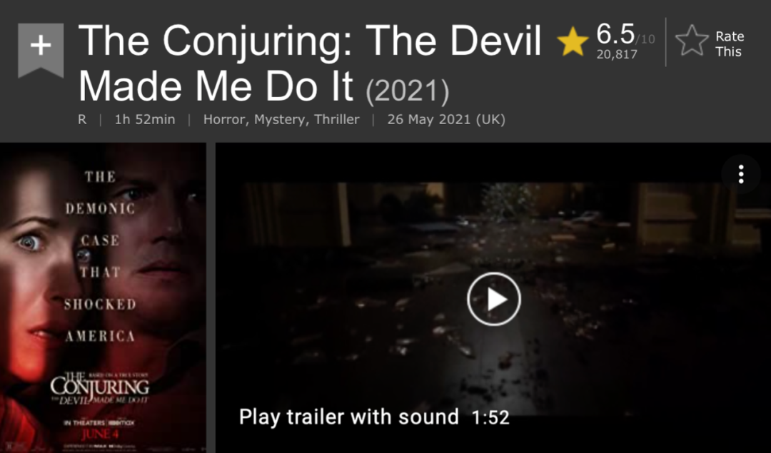Play the trailer with the circular play button
The height and width of the screenshot is (453, 771).
point(494,299)
